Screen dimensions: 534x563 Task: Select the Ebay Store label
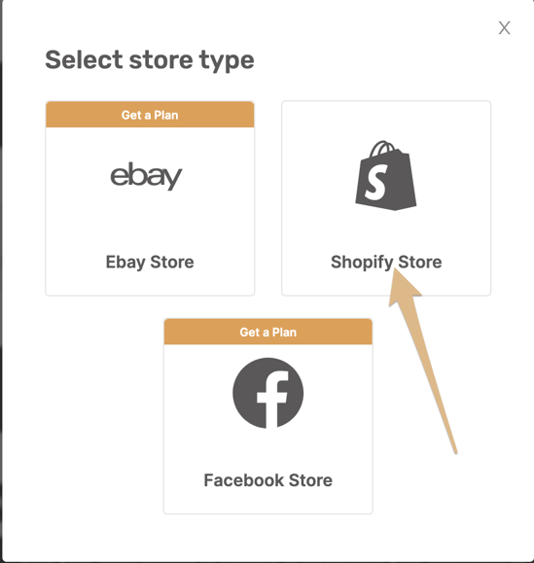point(150,263)
